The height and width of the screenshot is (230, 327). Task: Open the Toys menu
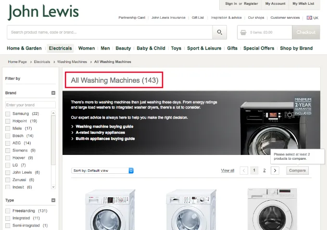[176, 48]
